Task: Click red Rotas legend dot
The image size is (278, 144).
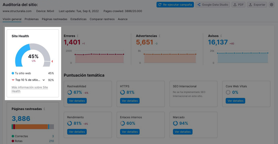Action: (x=13, y=141)
